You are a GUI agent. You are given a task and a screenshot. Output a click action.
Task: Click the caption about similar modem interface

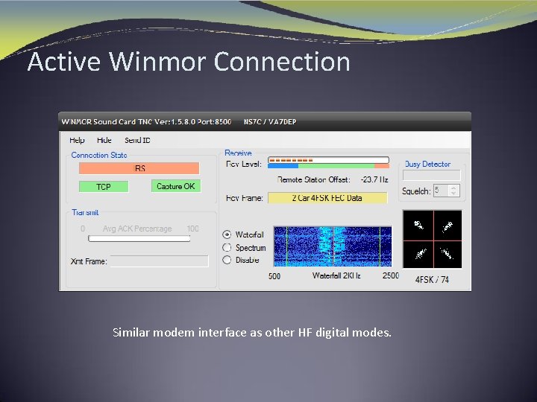click(x=252, y=332)
